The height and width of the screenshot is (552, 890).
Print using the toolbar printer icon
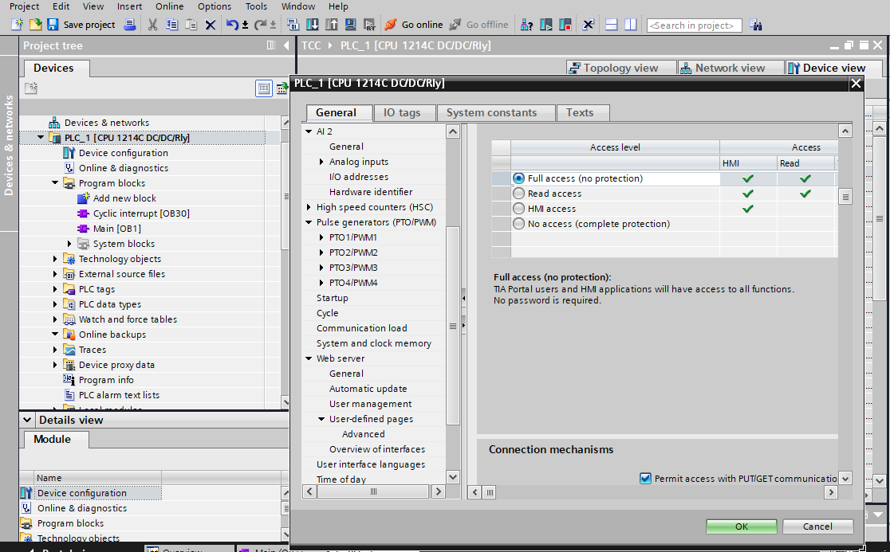(x=130, y=25)
